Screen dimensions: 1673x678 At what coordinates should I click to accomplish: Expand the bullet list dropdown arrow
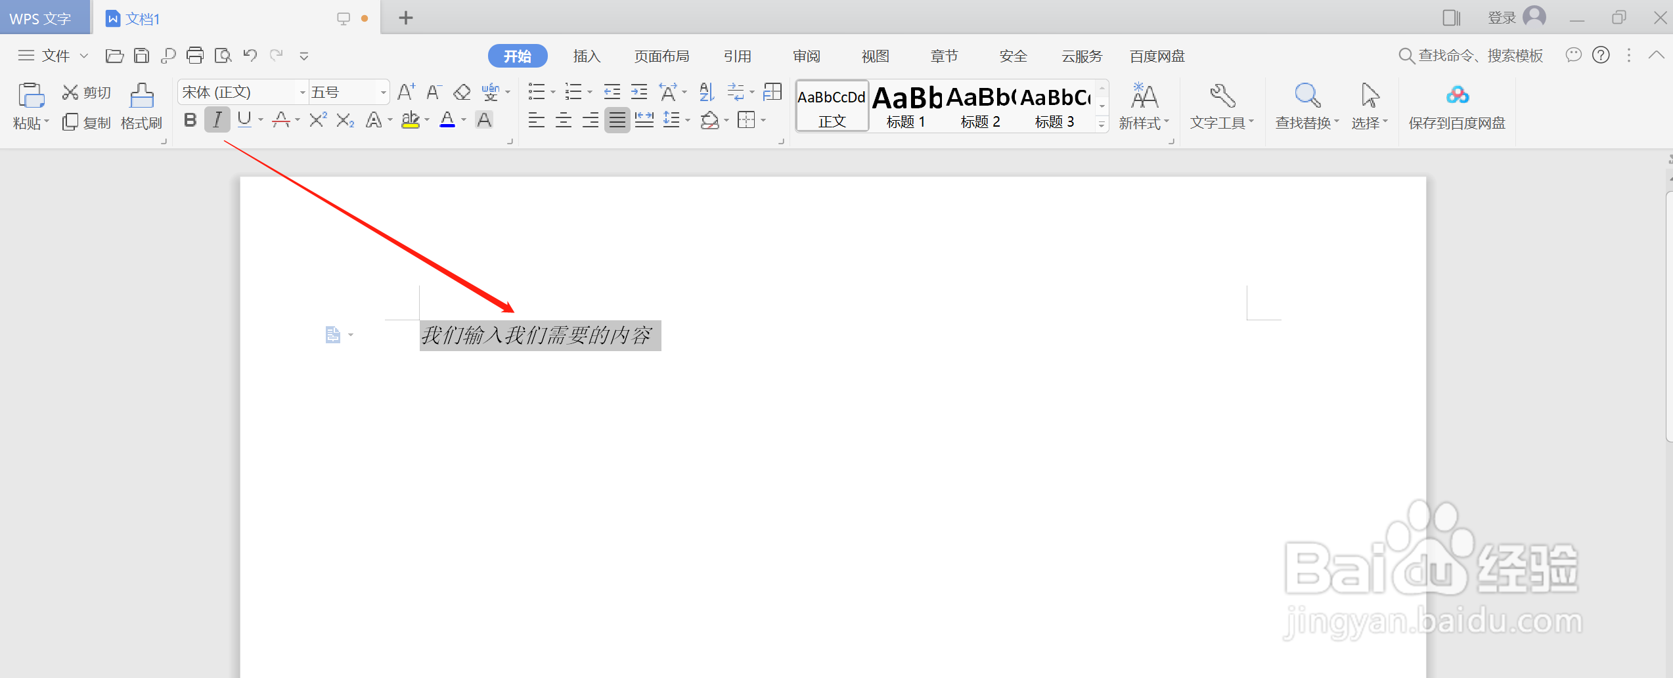[553, 93]
